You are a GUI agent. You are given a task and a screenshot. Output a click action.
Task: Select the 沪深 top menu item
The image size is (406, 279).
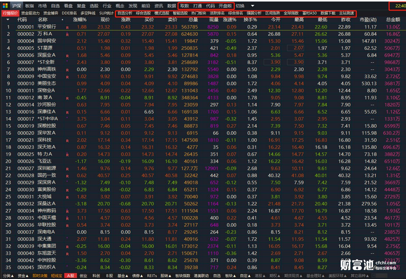(x=17, y=6)
